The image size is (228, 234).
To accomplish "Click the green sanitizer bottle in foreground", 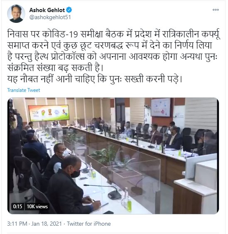I will pos(129,206).
